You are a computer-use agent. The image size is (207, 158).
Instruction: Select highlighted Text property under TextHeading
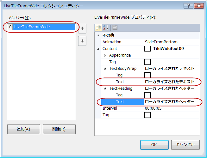(x=122, y=102)
